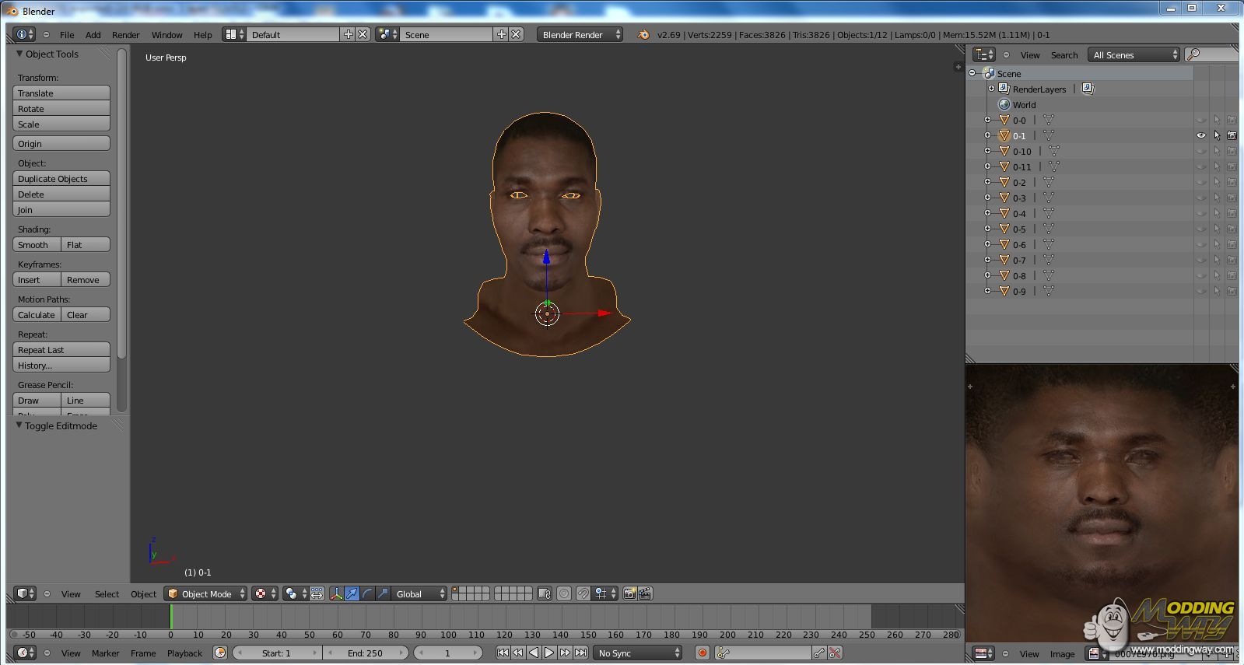The width and height of the screenshot is (1244, 665).
Task: Expand the 0-10 object in outliner
Action: 987,152
